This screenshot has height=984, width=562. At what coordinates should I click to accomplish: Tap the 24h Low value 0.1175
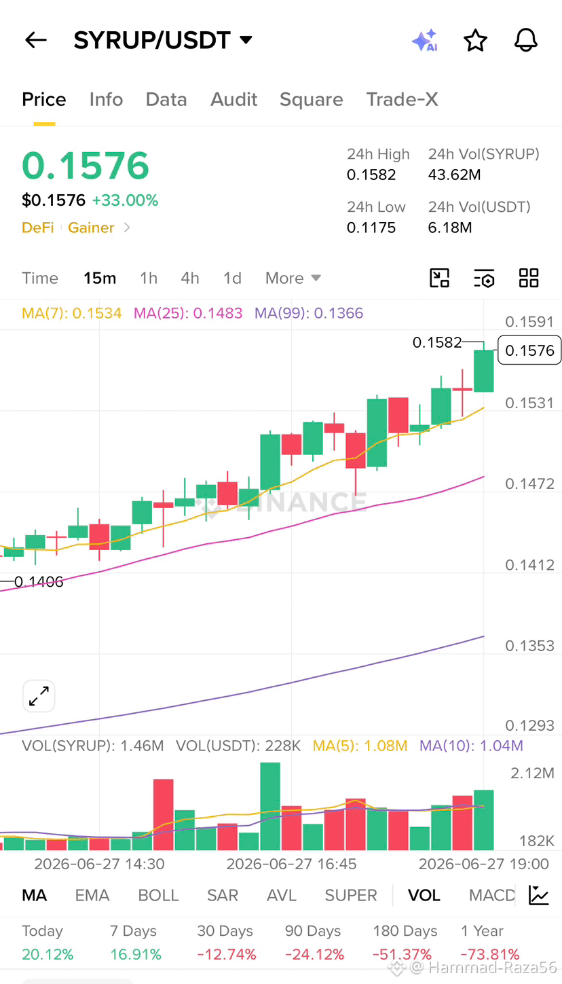point(371,227)
